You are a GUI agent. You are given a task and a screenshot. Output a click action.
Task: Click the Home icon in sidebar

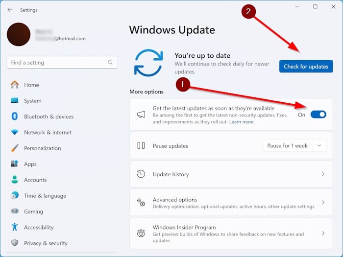point(15,85)
